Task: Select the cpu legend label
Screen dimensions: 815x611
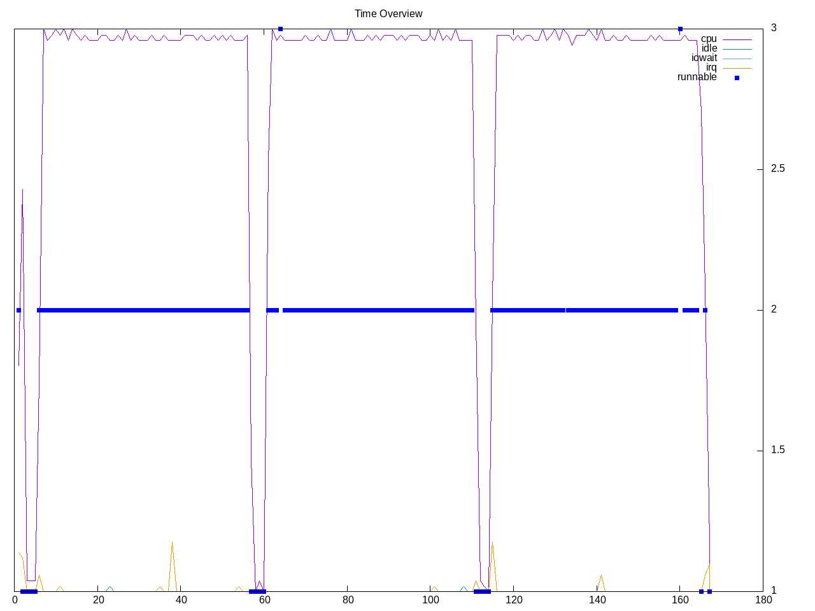Action: click(708, 39)
